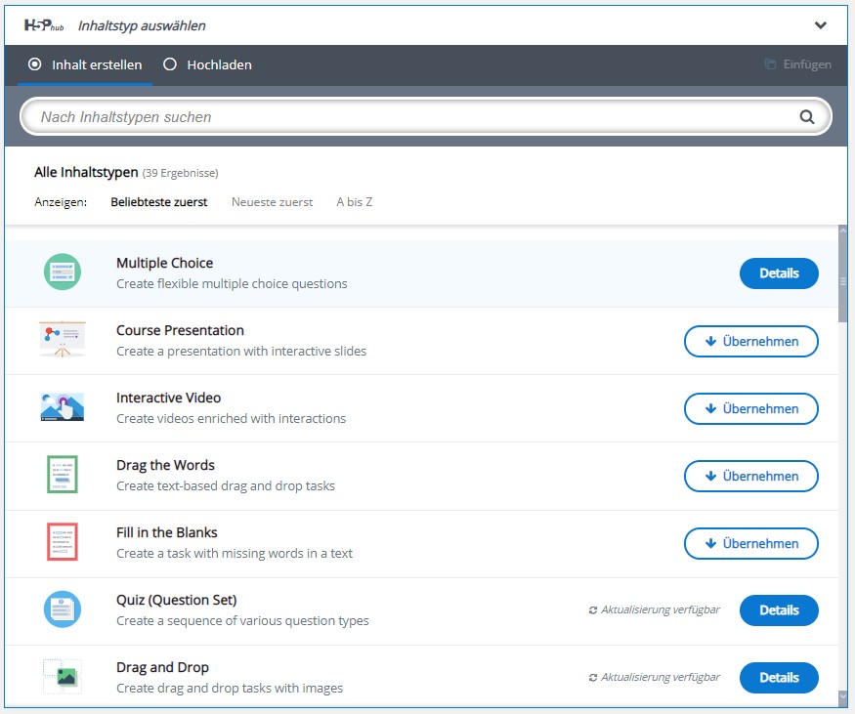Click Übernehmen for Drag the Words
855x714 pixels.
[750, 476]
